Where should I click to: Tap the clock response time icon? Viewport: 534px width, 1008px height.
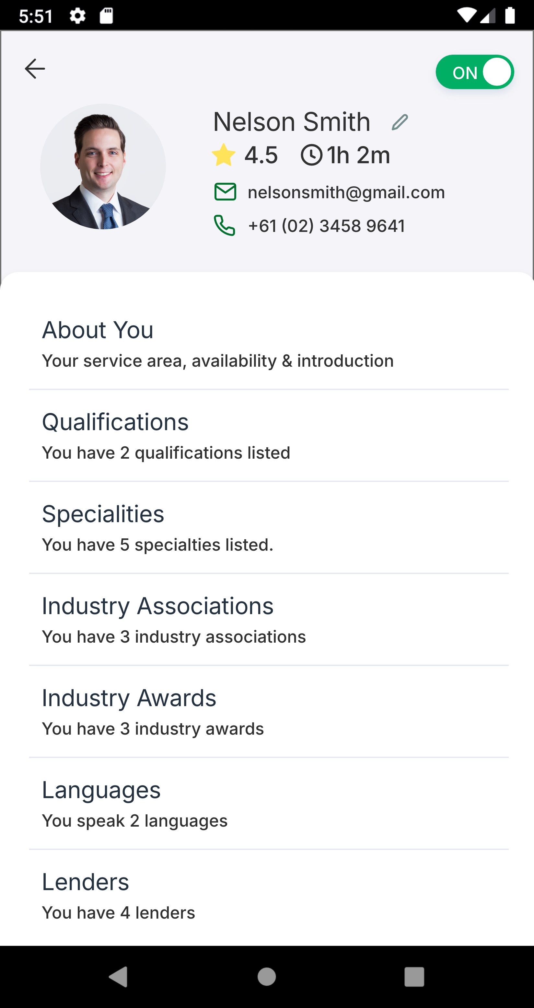point(311,155)
